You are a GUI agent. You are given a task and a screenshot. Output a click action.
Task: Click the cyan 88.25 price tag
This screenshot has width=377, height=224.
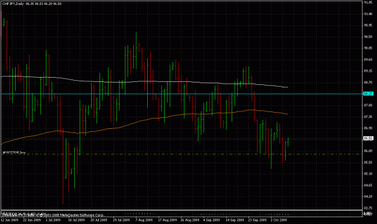368,93
